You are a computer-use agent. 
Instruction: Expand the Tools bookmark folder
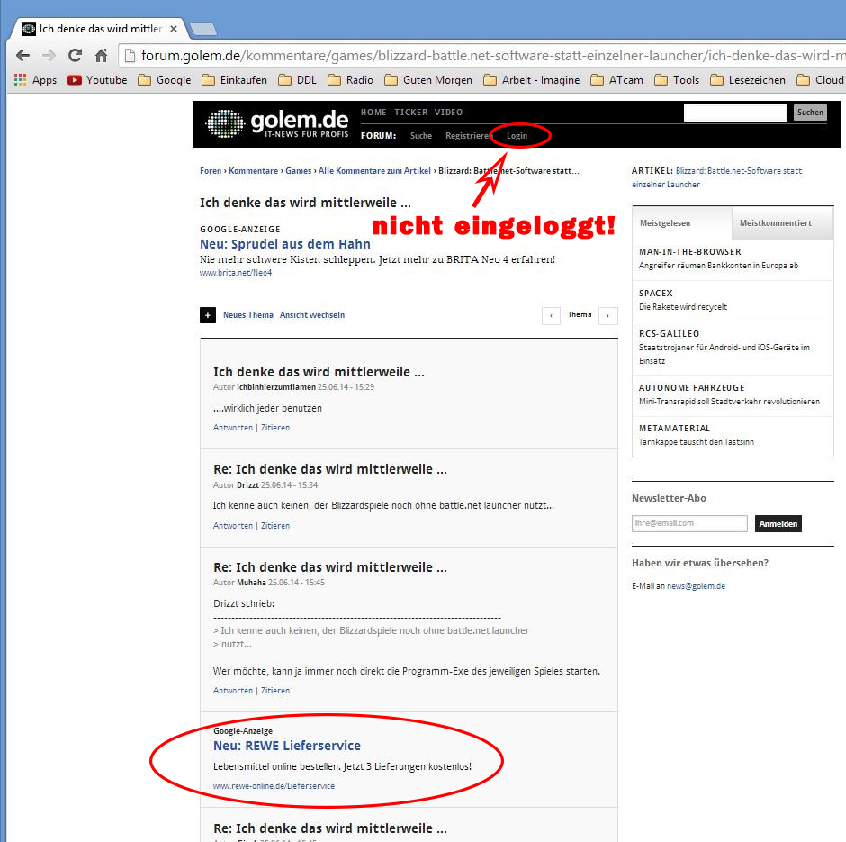[x=677, y=80]
